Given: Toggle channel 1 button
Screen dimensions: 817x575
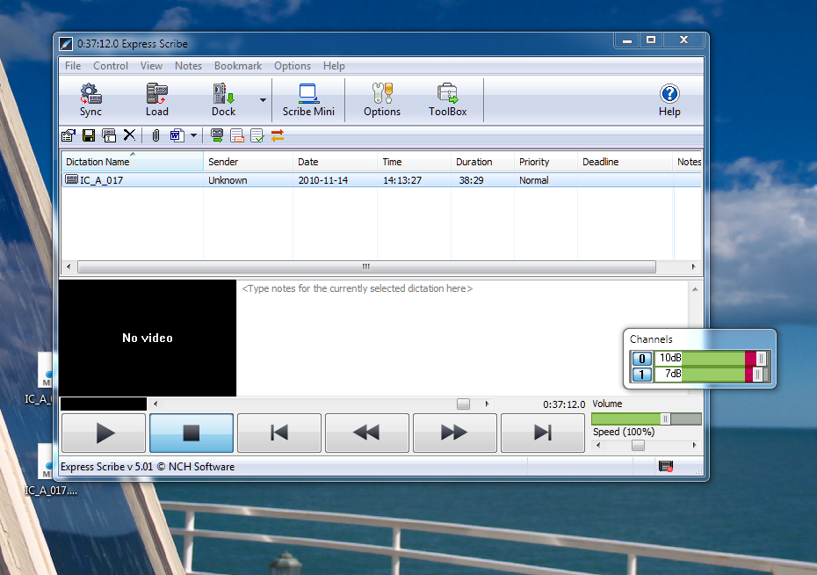Looking at the screenshot, I should click(x=642, y=375).
